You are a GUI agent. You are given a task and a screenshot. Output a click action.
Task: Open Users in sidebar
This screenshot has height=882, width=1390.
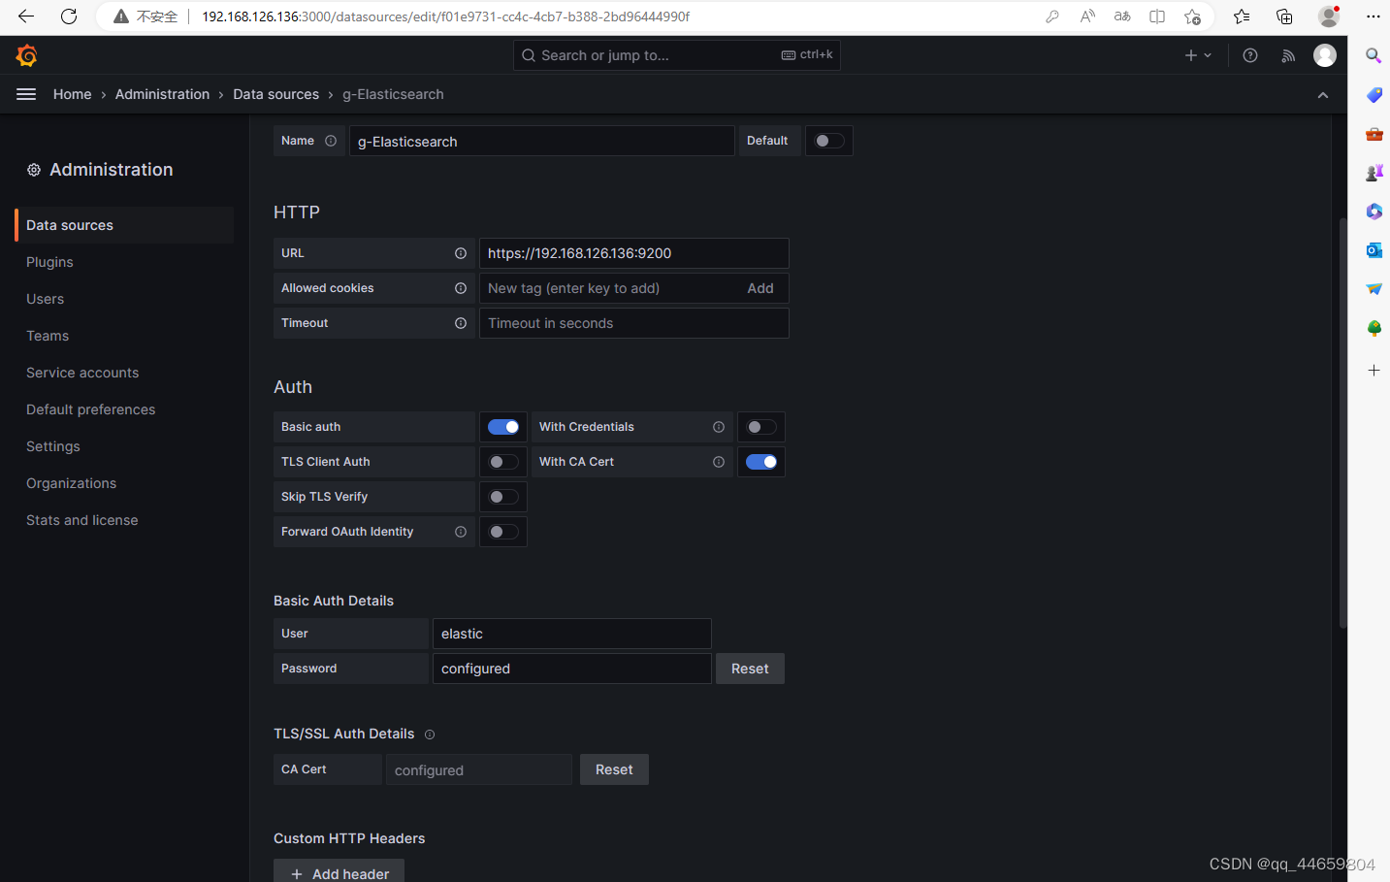(45, 299)
